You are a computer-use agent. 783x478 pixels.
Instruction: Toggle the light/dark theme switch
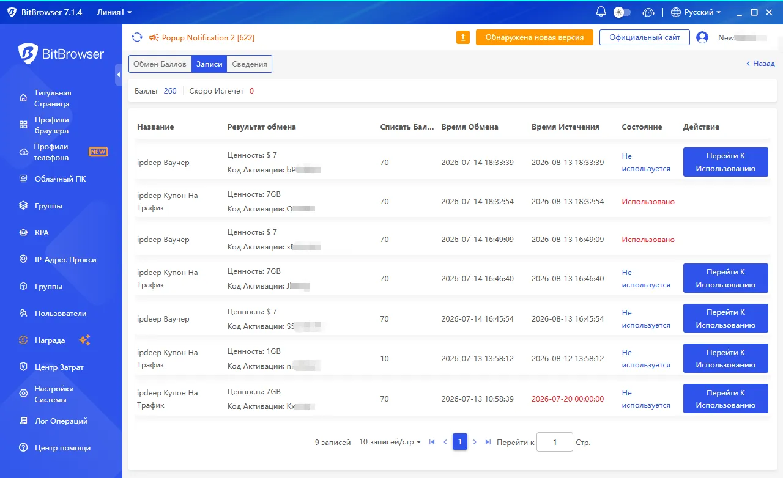(x=622, y=12)
